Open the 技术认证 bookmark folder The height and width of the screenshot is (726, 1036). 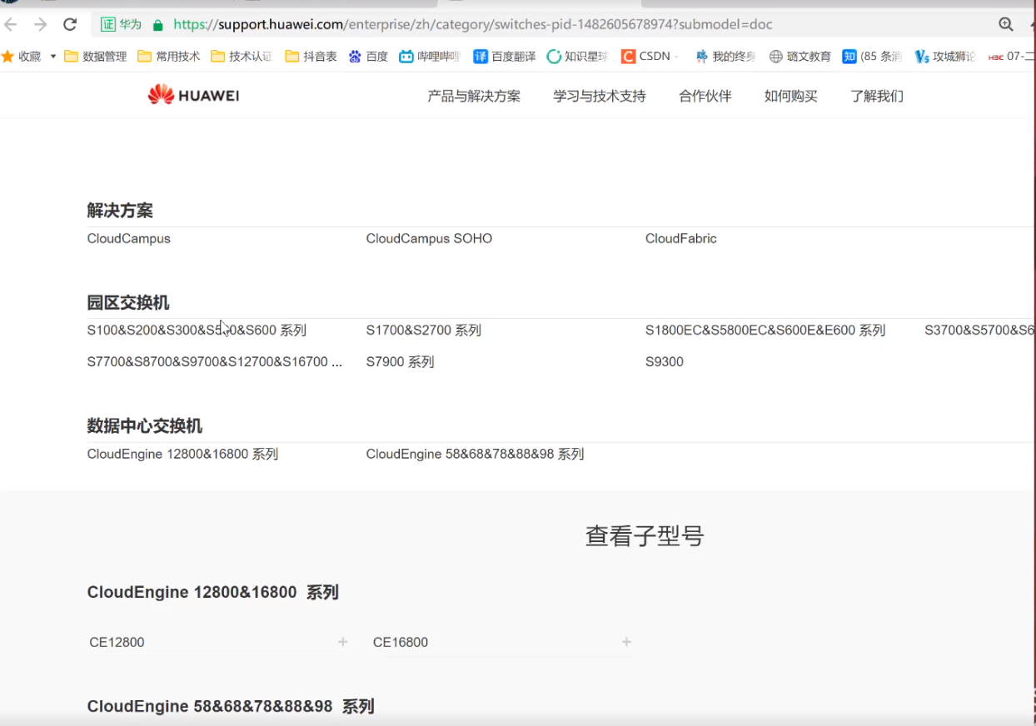(x=242, y=57)
